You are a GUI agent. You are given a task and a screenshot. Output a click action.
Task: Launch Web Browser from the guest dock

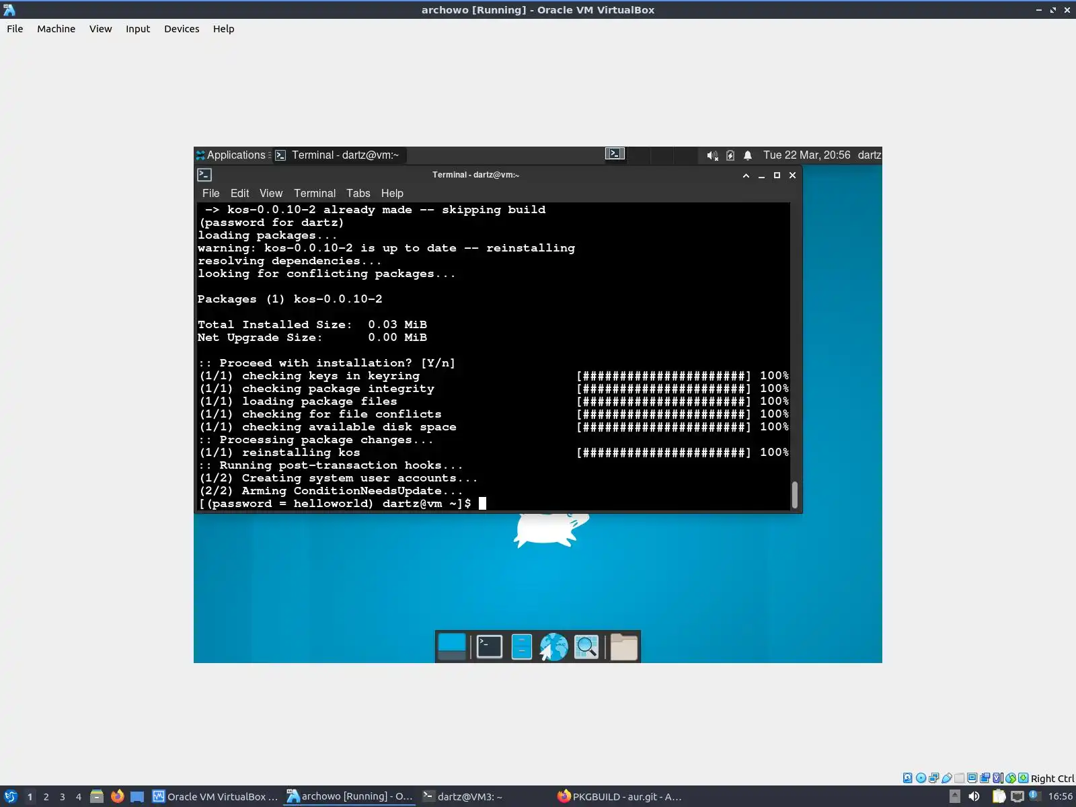[554, 647]
